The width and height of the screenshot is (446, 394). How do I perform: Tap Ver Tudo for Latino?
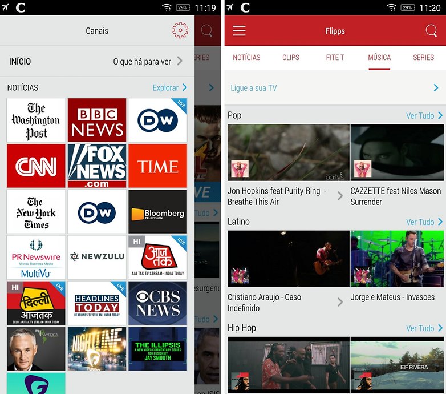click(424, 222)
